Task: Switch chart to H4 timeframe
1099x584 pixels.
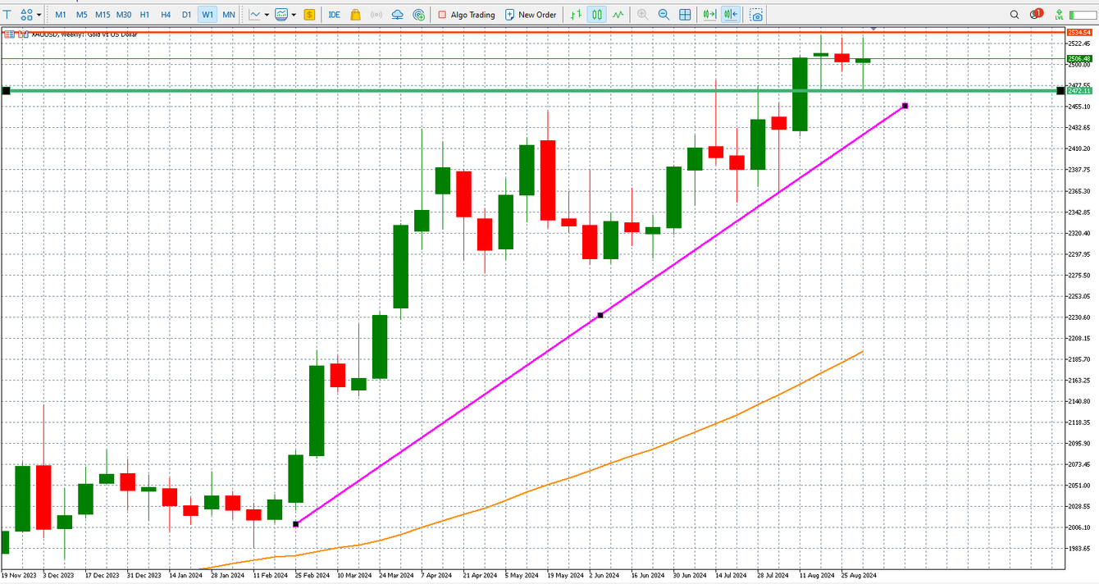Action: 166,15
